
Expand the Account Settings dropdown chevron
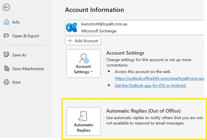pyautogui.click(x=92, y=72)
